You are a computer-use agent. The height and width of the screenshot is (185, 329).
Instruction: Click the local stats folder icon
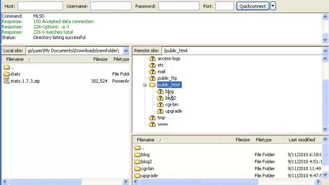tap(7, 74)
